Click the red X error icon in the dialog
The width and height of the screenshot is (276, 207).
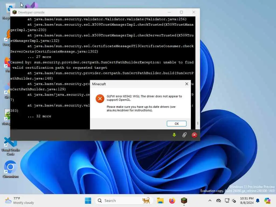(x=100, y=99)
